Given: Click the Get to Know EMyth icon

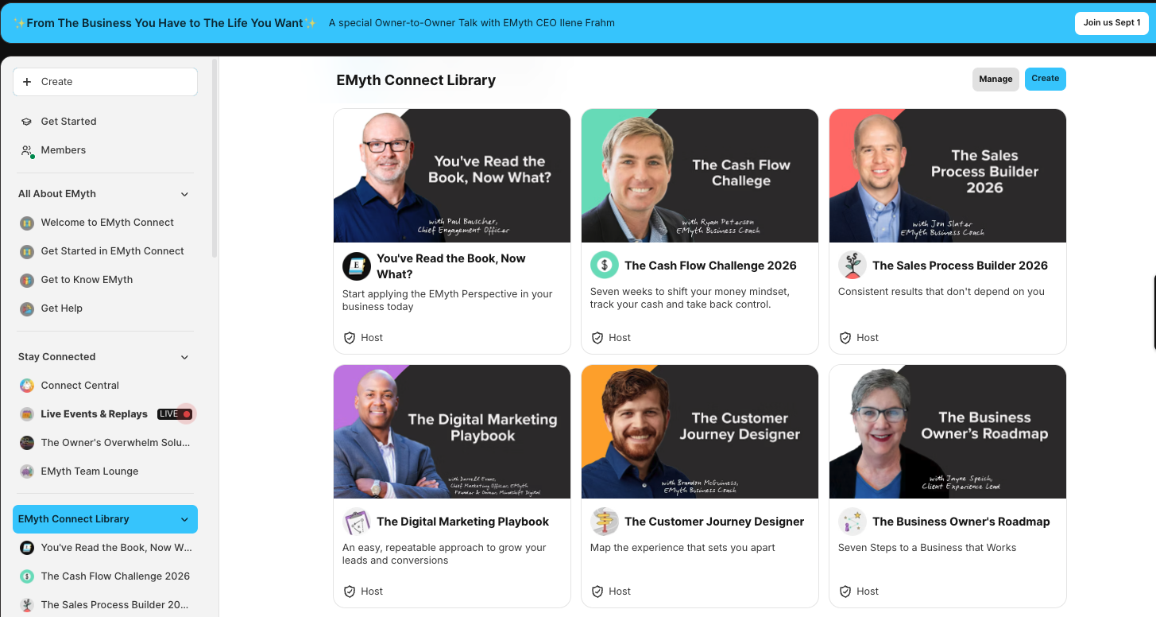Looking at the screenshot, I should click(27, 281).
